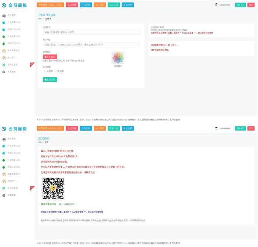Click red 上传图片 upload button
This screenshot has width=258, height=247.
point(50,57)
